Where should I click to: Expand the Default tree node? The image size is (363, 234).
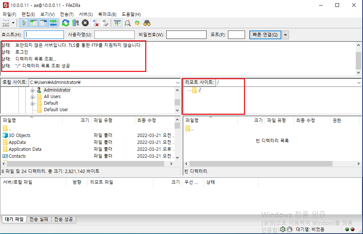tap(32, 104)
